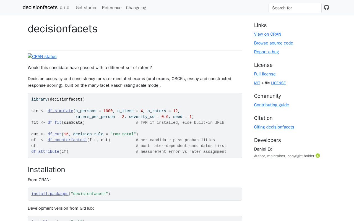
Task: Click the Links sidebar heading
Action: click(x=261, y=25)
